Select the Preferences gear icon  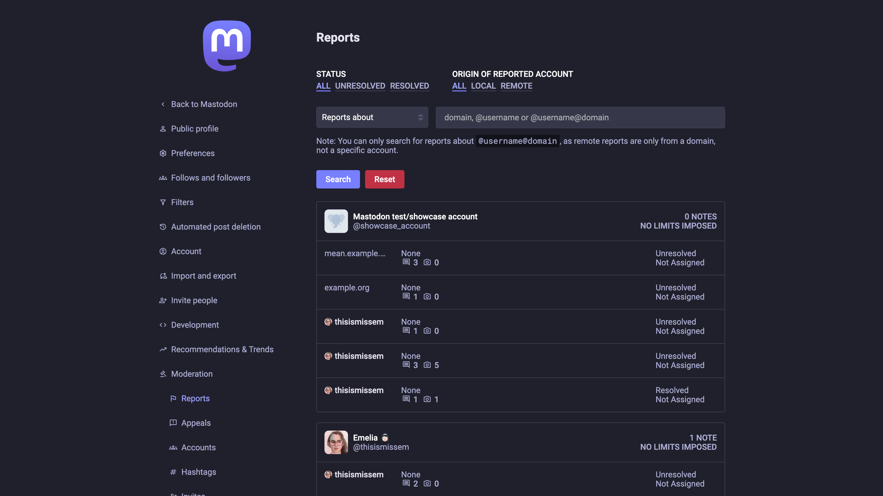coord(163,153)
